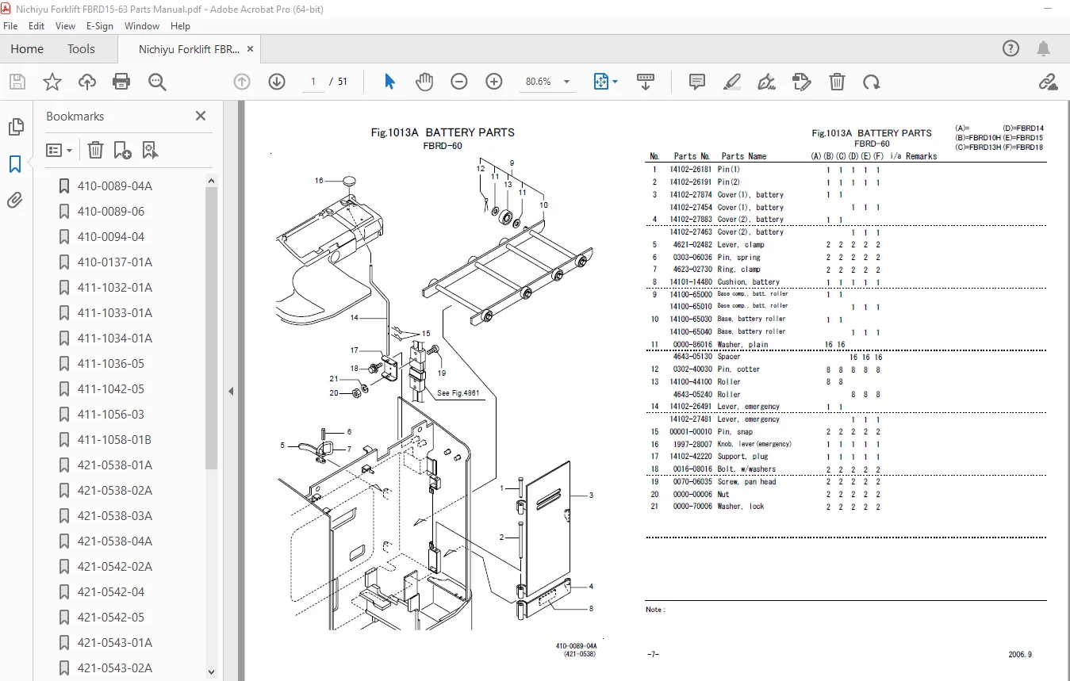Image resolution: width=1070 pixels, height=681 pixels.
Task: Collapse the navigation pane with the arrow
Action: pyautogui.click(x=231, y=391)
